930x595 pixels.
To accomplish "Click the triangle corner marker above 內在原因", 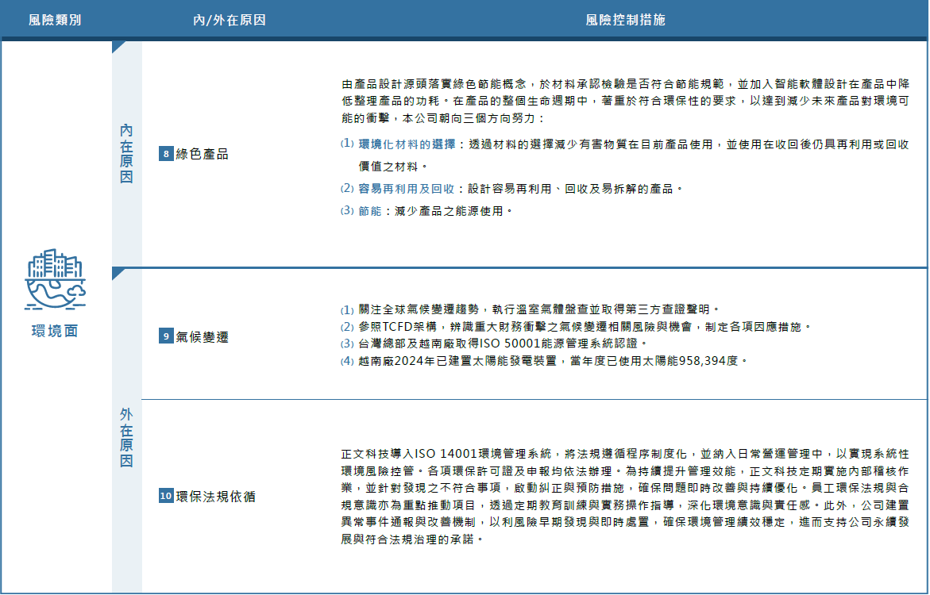I will (x=118, y=47).
